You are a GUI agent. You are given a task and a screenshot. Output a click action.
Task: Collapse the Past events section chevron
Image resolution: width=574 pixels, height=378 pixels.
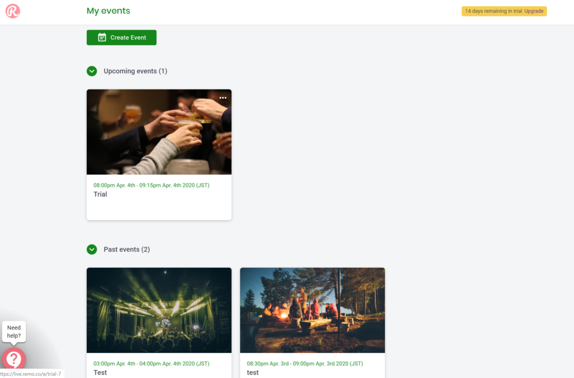92,249
